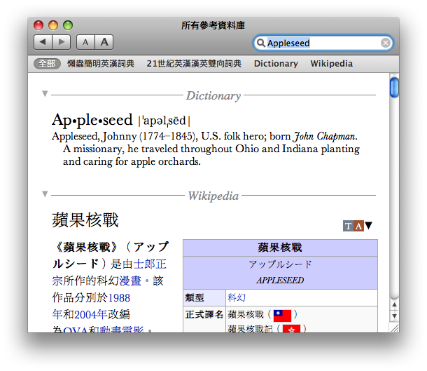
Task: Click the Taiwan flag icon
Action: [282, 316]
